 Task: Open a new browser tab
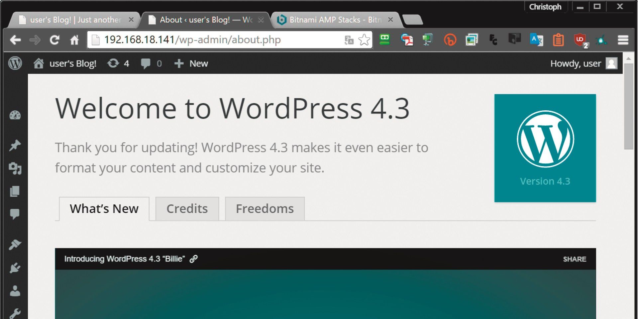(412, 20)
